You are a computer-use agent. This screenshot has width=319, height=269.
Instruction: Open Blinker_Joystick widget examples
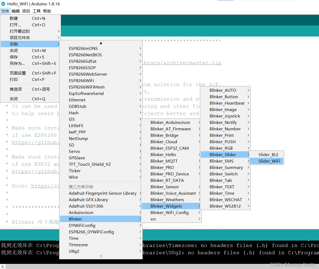point(225,116)
